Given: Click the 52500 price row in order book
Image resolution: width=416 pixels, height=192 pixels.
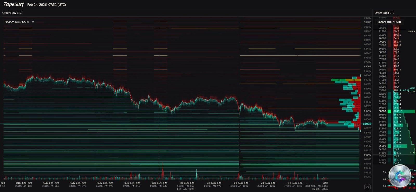Looking at the screenshot, I should coord(394,163).
